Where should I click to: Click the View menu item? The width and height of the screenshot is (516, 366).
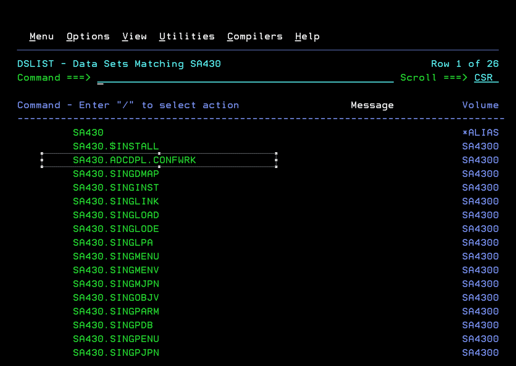point(134,36)
